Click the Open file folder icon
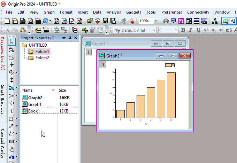The height and width of the screenshot is (163, 237). (90, 21)
